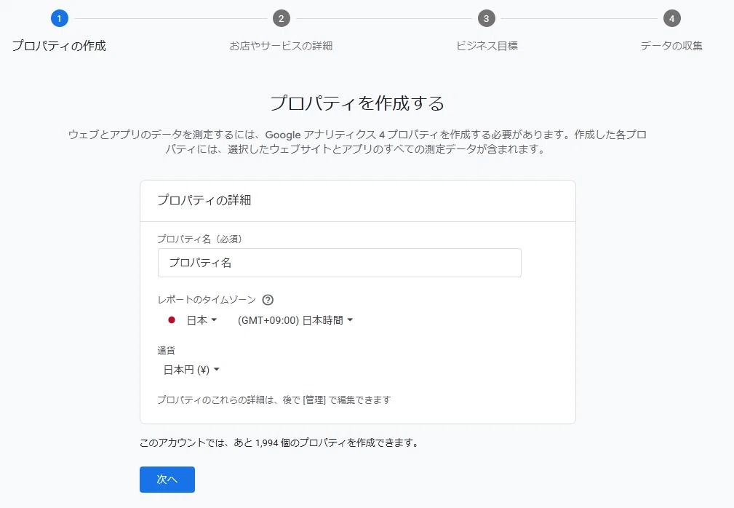Viewport: 734px width, 508px height.
Task: Click the step 3 circle icon
Action: tap(487, 19)
